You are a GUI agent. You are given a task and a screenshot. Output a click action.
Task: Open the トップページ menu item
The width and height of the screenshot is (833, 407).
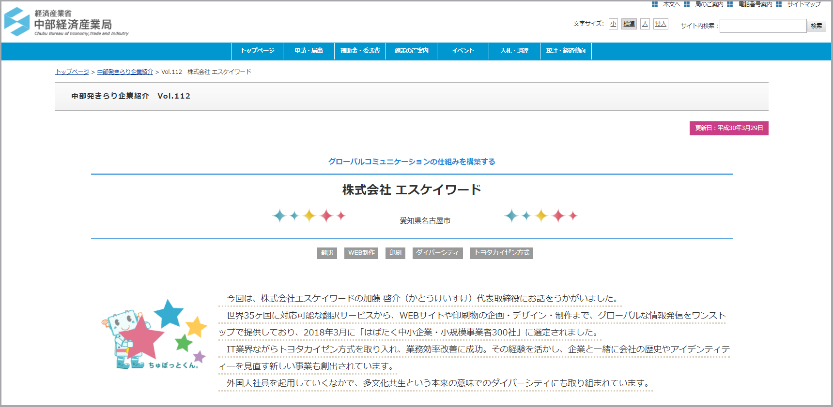pyautogui.click(x=258, y=51)
